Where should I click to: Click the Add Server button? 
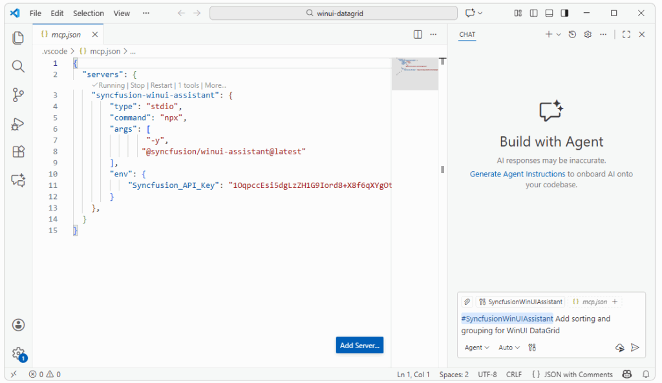coord(359,345)
